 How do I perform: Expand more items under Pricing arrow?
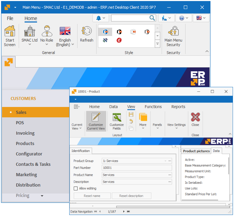pyautogui.click(x=42, y=196)
